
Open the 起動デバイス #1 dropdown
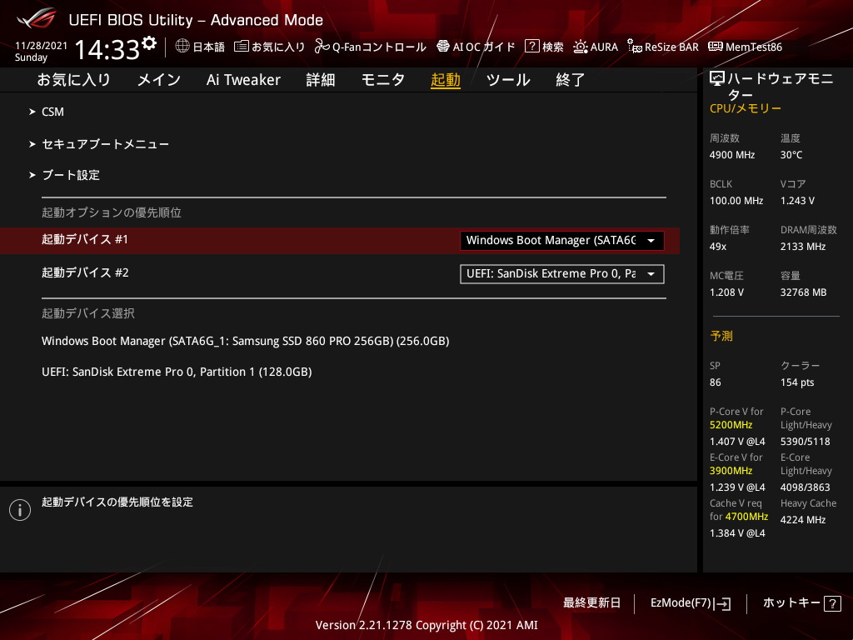562,241
